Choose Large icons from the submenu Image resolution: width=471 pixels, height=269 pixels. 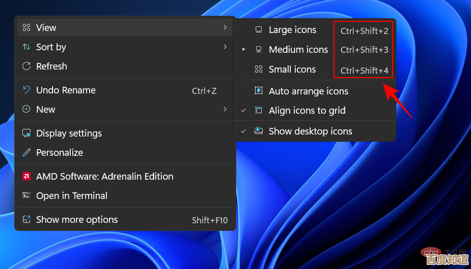(292, 30)
